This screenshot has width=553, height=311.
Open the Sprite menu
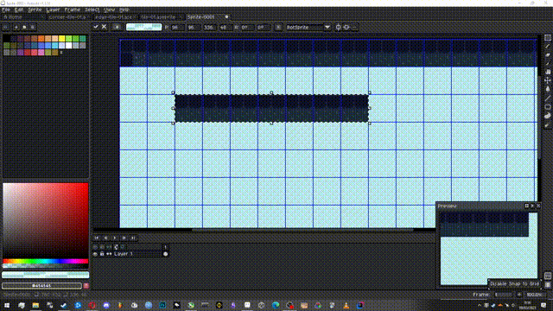(35, 10)
